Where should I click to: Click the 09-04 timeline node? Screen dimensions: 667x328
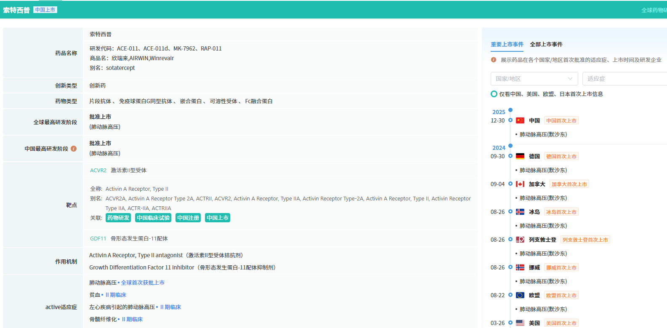tap(510, 184)
